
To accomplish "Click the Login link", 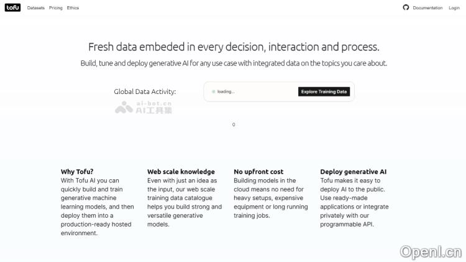I will click(x=454, y=8).
